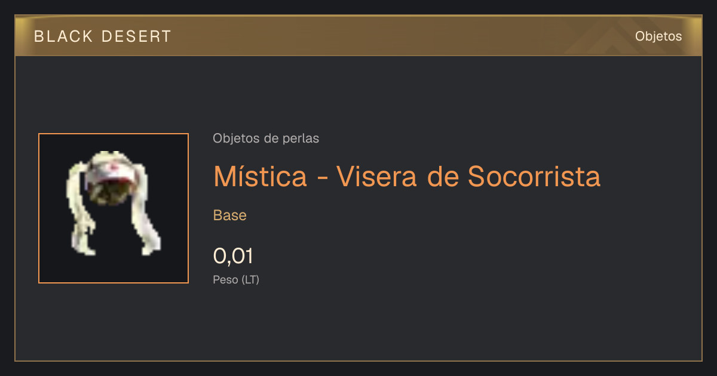Click the word Socorrista in the title
Viewport: 717px width, 376px height.
534,176
